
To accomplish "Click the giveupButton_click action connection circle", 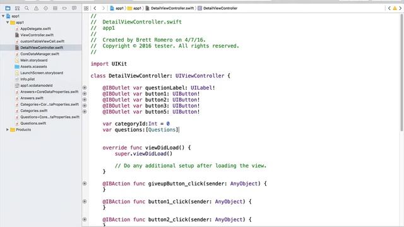I will click(85, 183).
